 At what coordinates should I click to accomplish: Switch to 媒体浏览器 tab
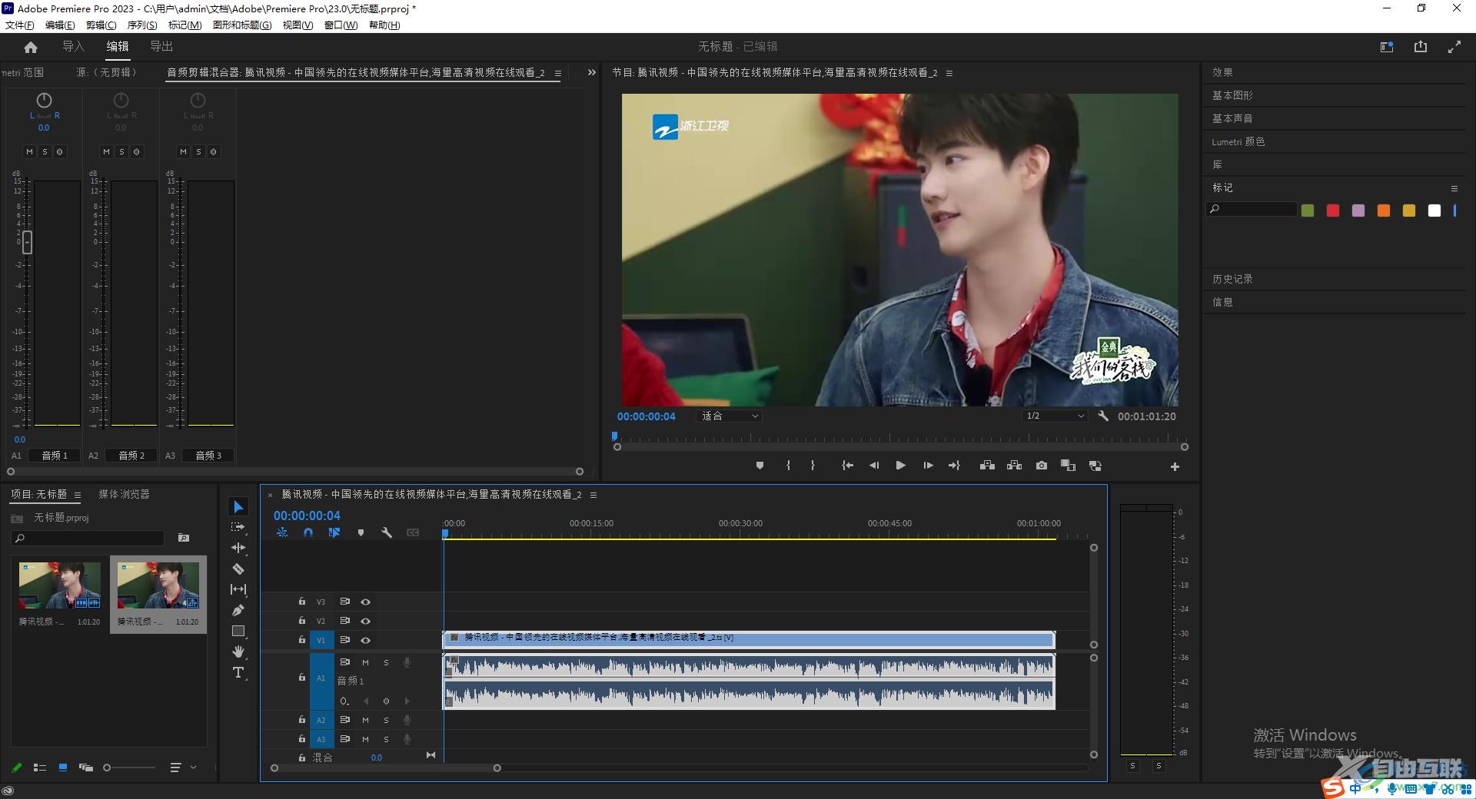point(124,495)
